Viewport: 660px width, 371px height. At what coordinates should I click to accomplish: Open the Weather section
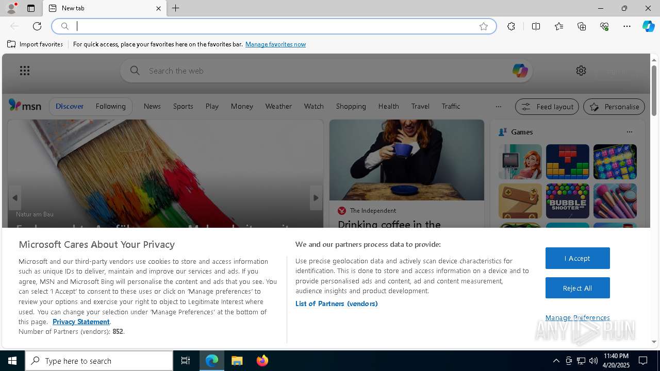[x=278, y=106]
